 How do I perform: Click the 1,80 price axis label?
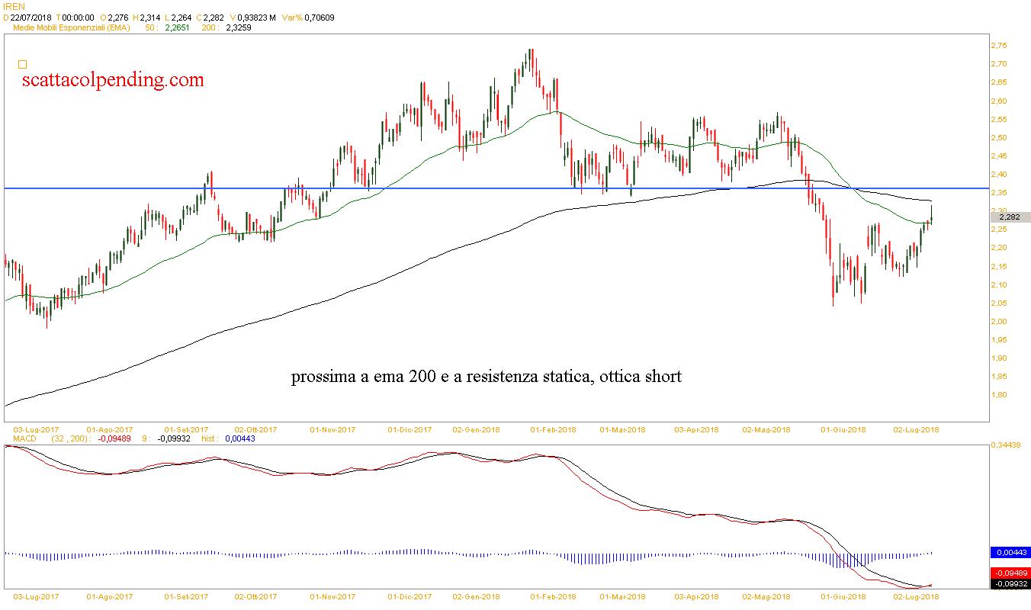[997, 395]
